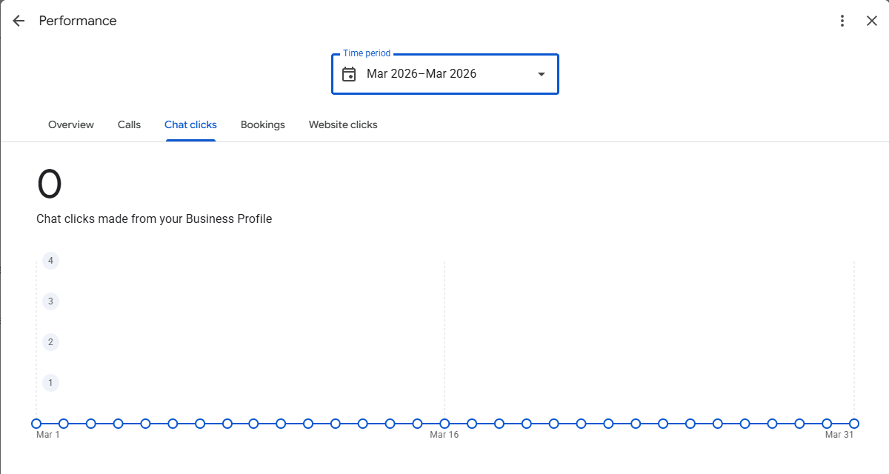Click the 'Mar 31' axis label
This screenshot has height=474, width=889.
pos(839,435)
